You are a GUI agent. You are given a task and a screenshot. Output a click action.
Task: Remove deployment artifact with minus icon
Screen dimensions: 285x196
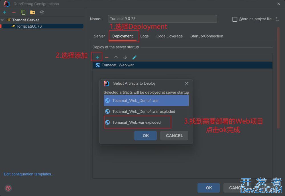pyautogui.click(x=107, y=57)
